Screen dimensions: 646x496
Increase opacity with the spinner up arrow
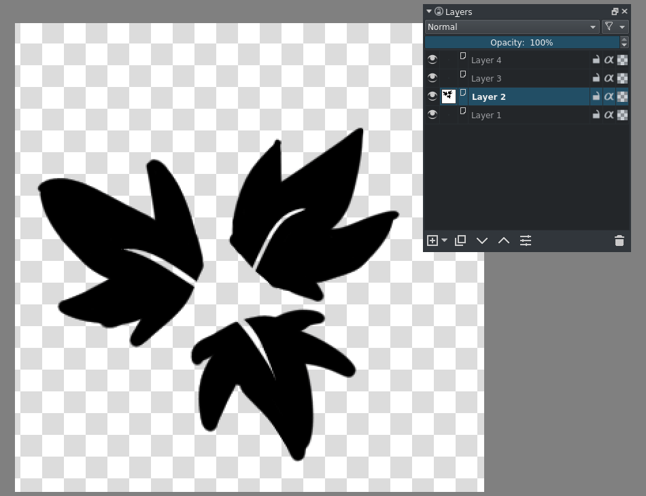click(624, 39)
